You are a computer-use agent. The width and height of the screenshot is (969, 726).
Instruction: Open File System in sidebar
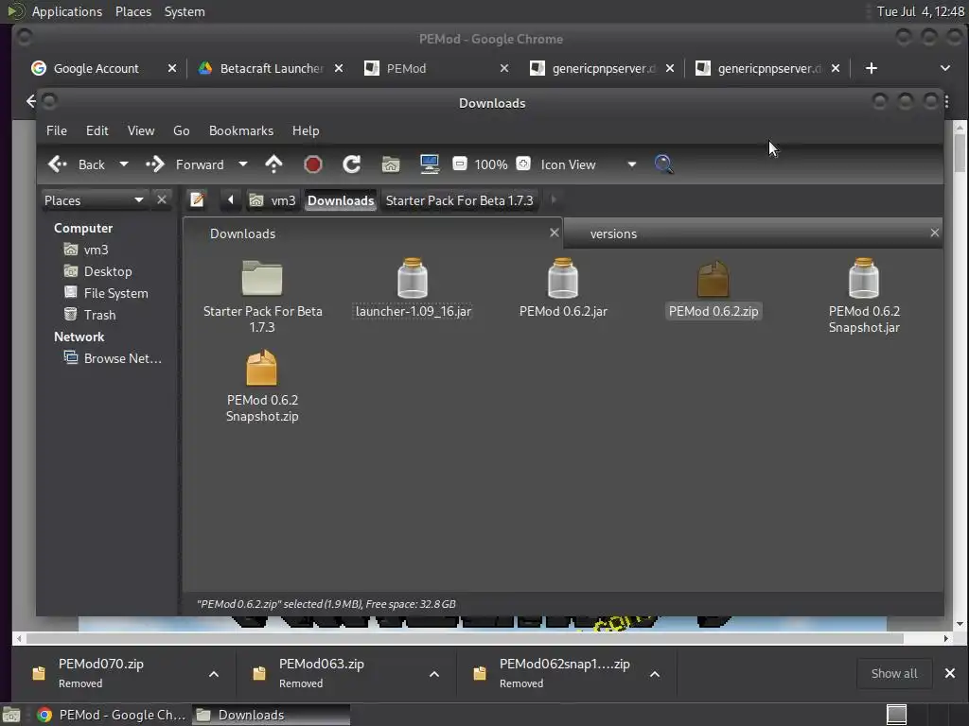(x=106, y=293)
